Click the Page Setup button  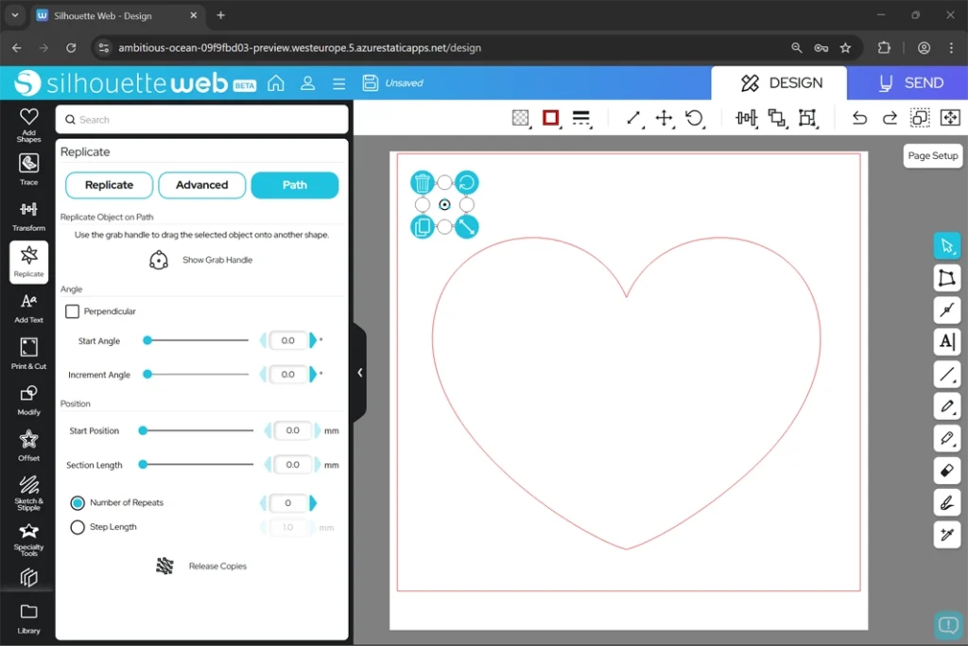(932, 156)
